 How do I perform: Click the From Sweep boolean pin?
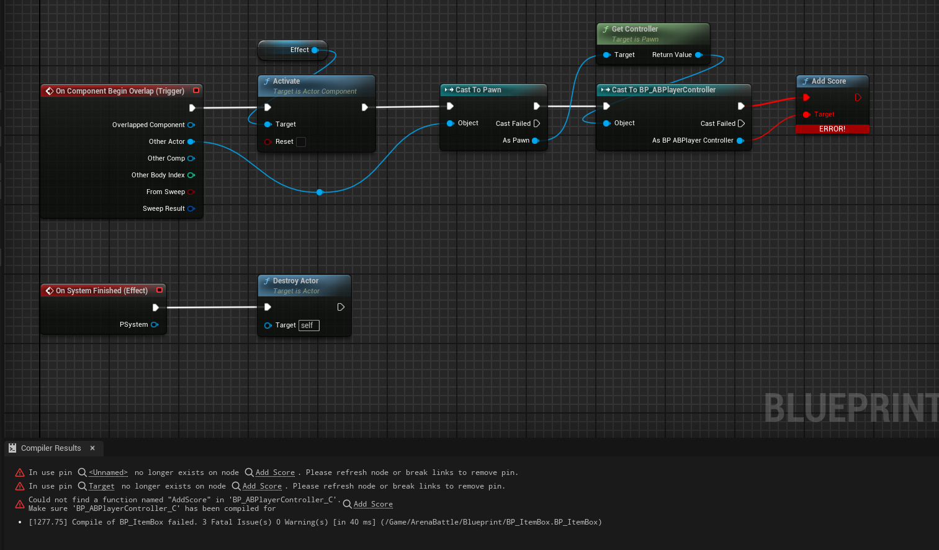click(x=191, y=192)
